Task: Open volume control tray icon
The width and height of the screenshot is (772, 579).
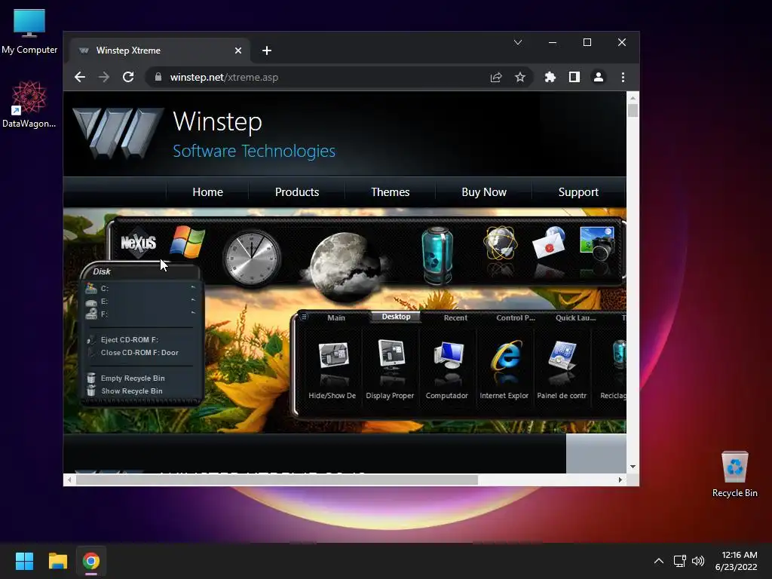Action: point(698,561)
